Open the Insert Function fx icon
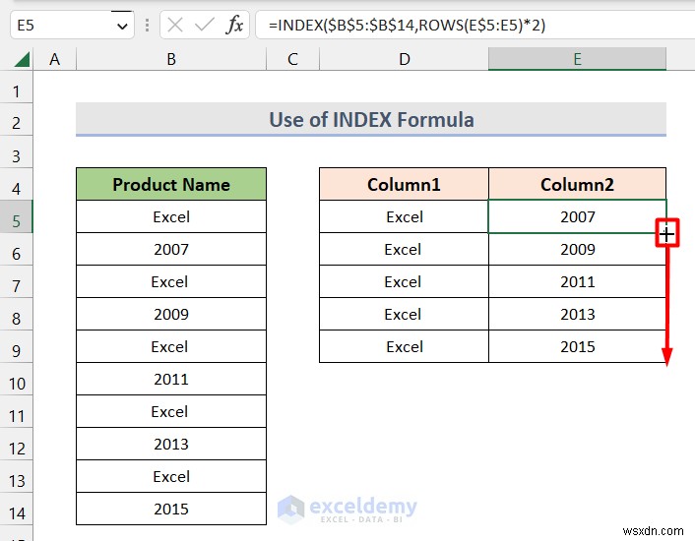695x541 pixels. [234, 25]
